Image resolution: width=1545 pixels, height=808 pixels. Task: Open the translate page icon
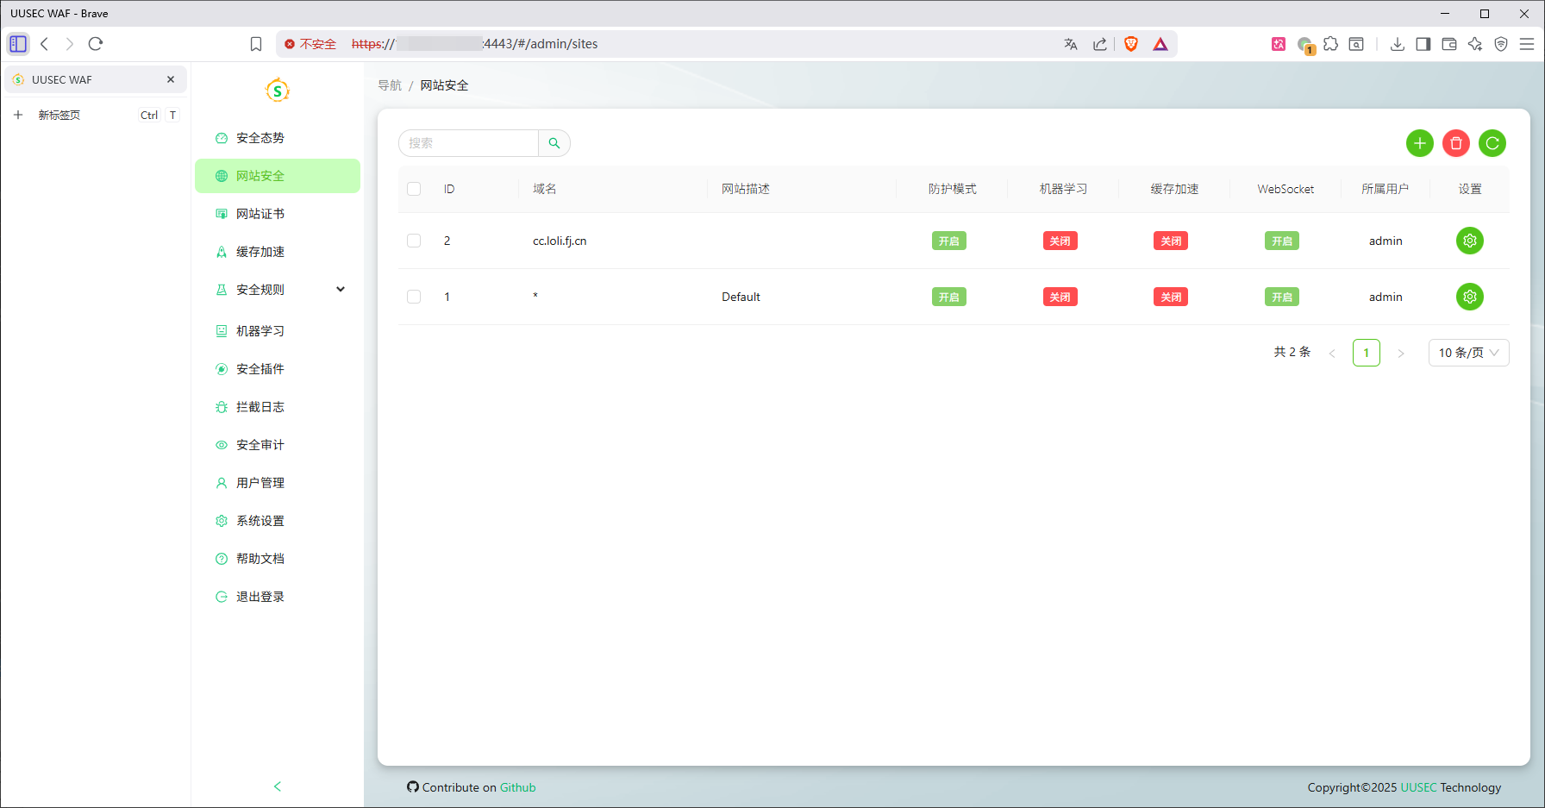point(1071,44)
